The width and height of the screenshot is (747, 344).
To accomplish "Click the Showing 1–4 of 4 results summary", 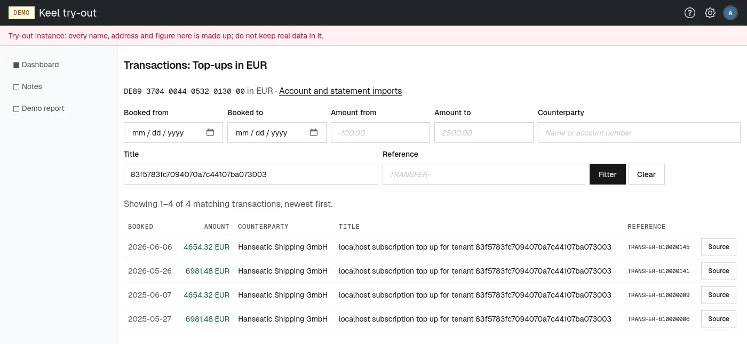I will coord(228,204).
